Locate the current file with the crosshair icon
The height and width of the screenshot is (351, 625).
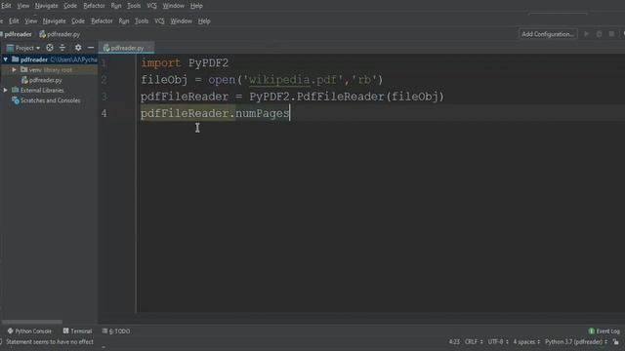[x=50, y=48]
